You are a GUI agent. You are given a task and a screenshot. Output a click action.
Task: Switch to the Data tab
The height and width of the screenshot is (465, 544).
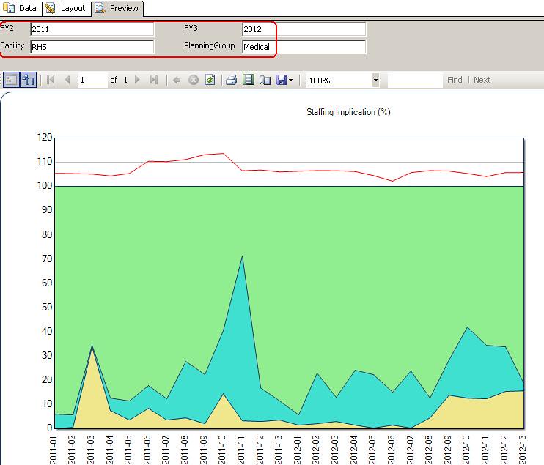pos(20,8)
